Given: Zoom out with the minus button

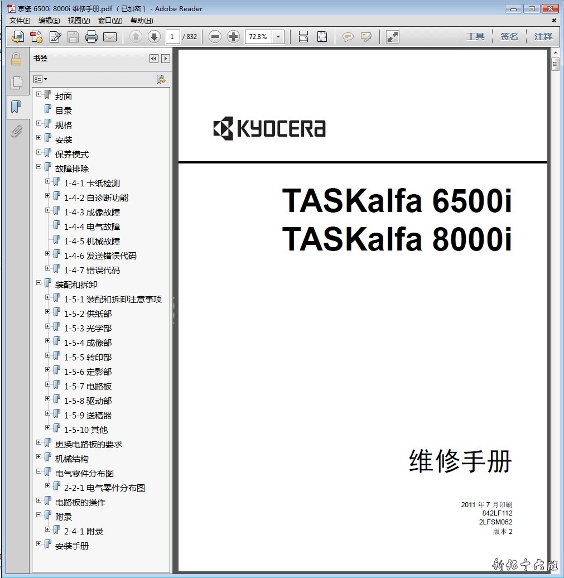Looking at the screenshot, I should click(x=215, y=37).
